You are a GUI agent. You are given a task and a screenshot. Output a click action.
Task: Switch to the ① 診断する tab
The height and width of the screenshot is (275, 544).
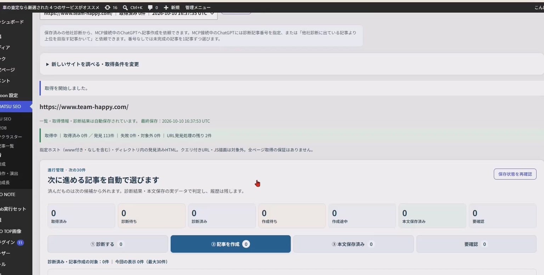[x=108, y=244]
